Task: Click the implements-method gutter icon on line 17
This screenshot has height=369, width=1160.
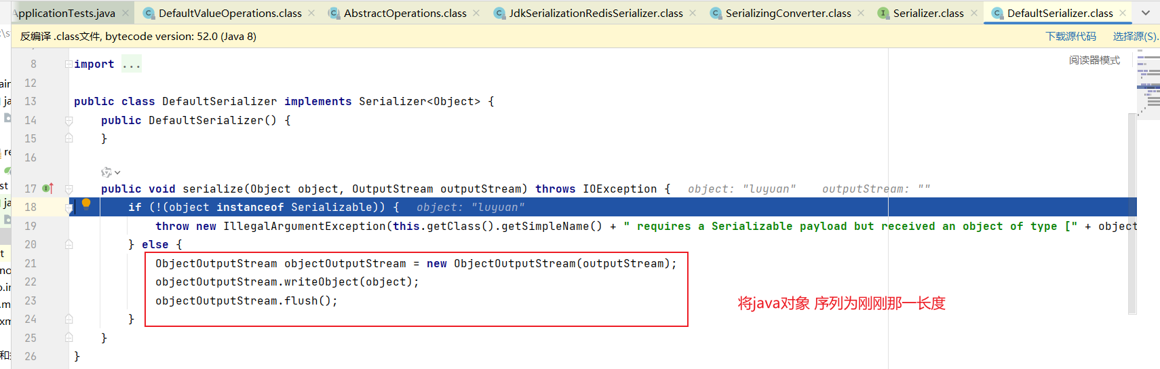Action: point(48,188)
